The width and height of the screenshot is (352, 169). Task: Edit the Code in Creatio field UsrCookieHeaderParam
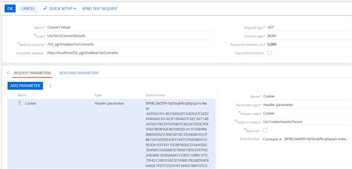(307, 122)
